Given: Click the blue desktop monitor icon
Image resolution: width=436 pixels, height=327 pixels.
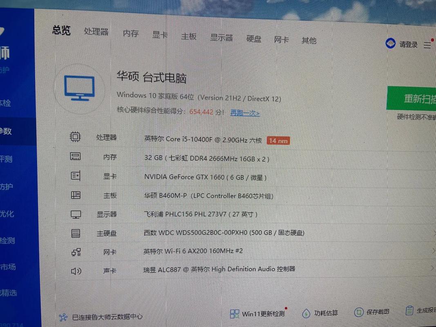Looking at the screenshot, I should pyautogui.click(x=79, y=88).
